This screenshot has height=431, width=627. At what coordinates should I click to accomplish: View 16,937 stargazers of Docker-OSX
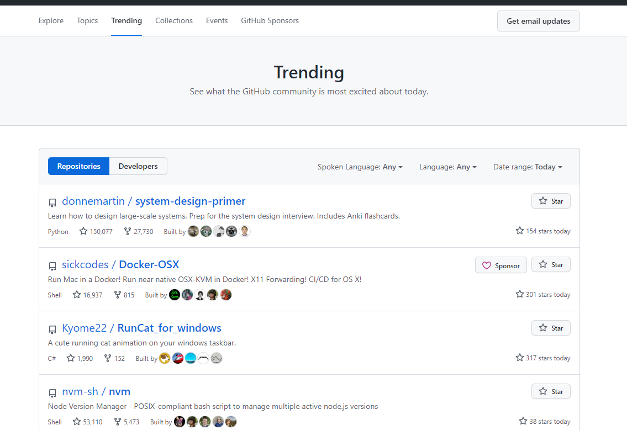(x=88, y=295)
